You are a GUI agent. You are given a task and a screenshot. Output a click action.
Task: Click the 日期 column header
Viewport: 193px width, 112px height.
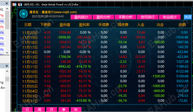coord(28,25)
